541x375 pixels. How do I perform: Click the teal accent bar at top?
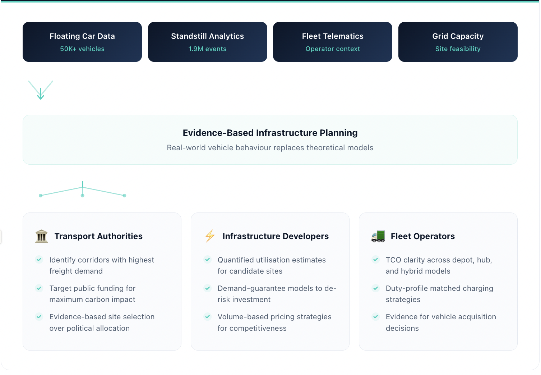(x=270, y=1)
